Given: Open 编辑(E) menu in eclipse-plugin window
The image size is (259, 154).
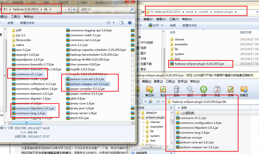Looking at the screenshot, I should (x=148, y=19).
